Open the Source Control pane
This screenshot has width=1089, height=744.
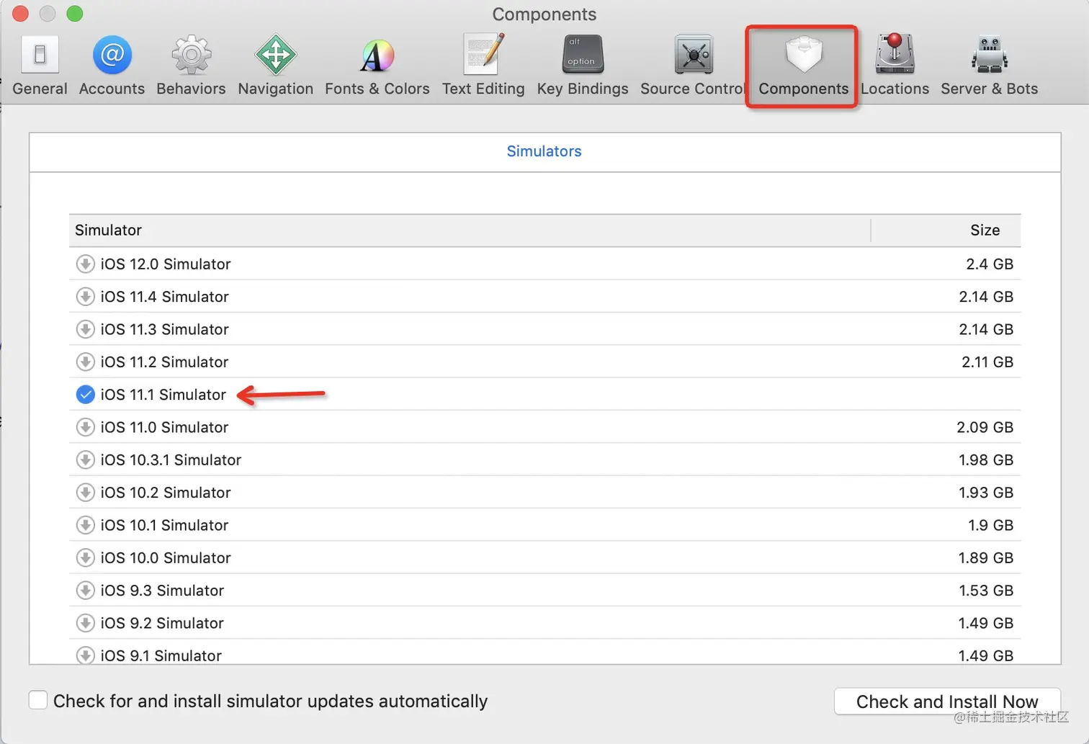[693, 66]
